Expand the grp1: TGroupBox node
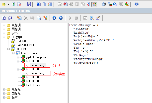Image resolution: width=152 pixels, height=103 pixels. tap(18, 57)
